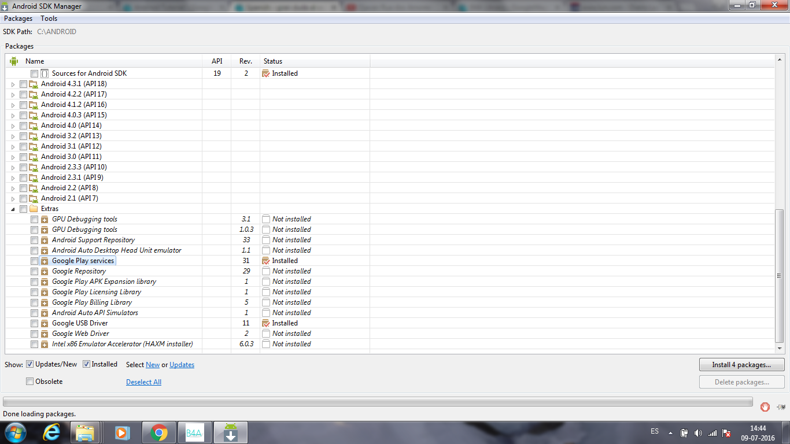
Task: Click the Google Web Driver package icon
Action: point(45,334)
